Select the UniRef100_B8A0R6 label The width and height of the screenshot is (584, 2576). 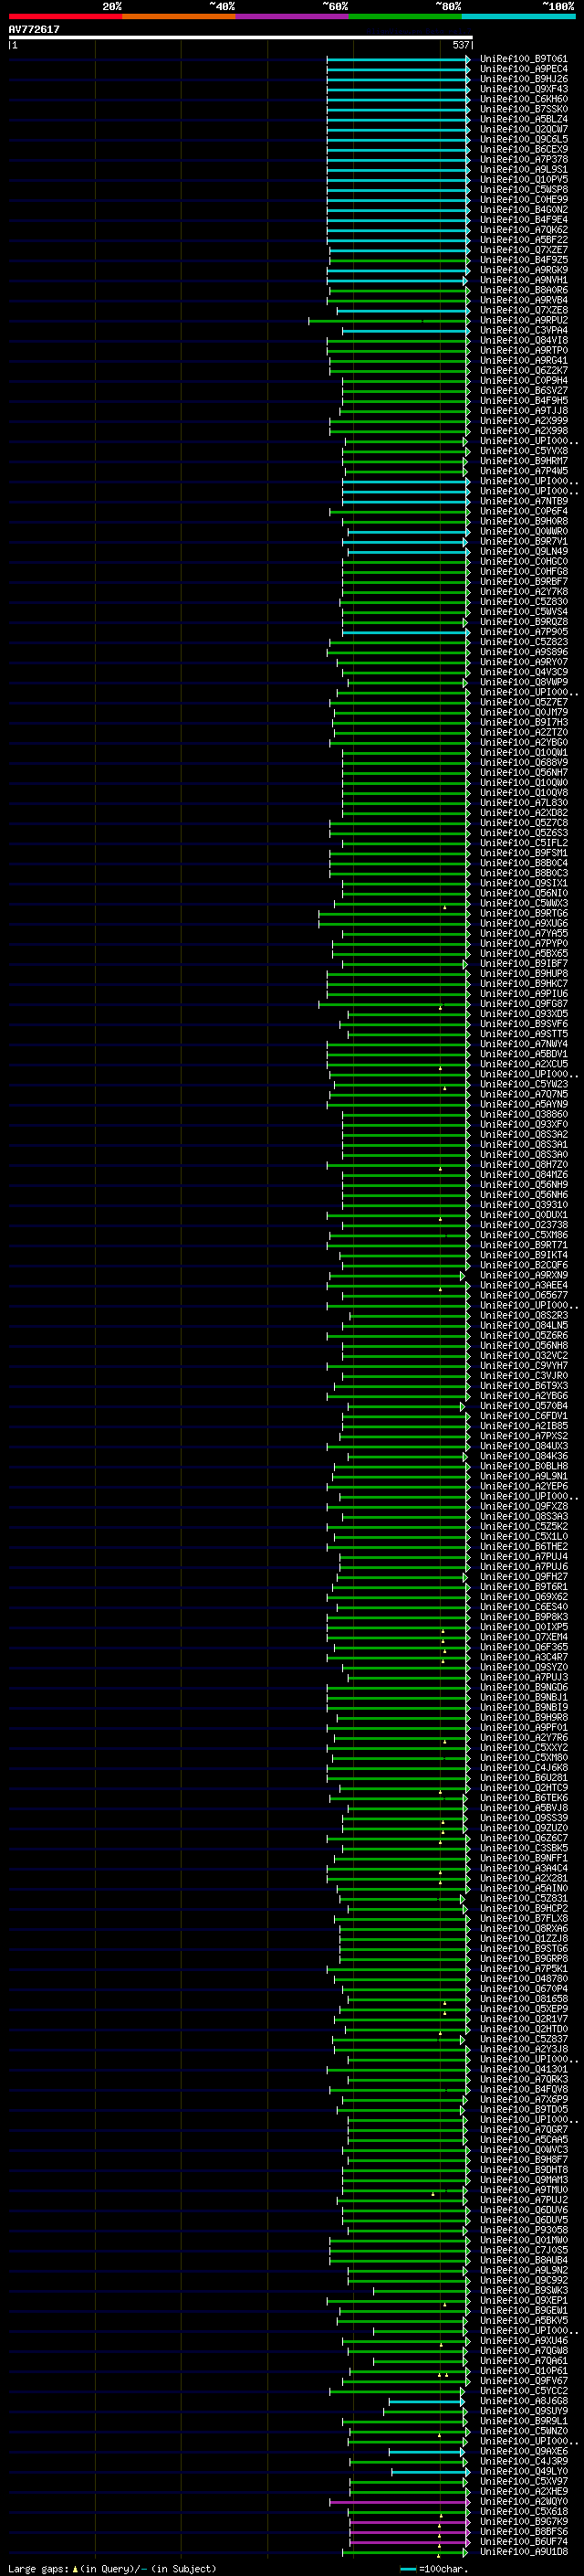pyautogui.click(x=524, y=290)
